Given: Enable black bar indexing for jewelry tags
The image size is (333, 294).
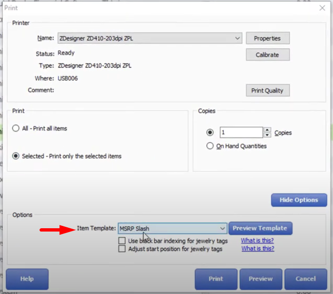Looking at the screenshot, I should (x=122, y=240).
